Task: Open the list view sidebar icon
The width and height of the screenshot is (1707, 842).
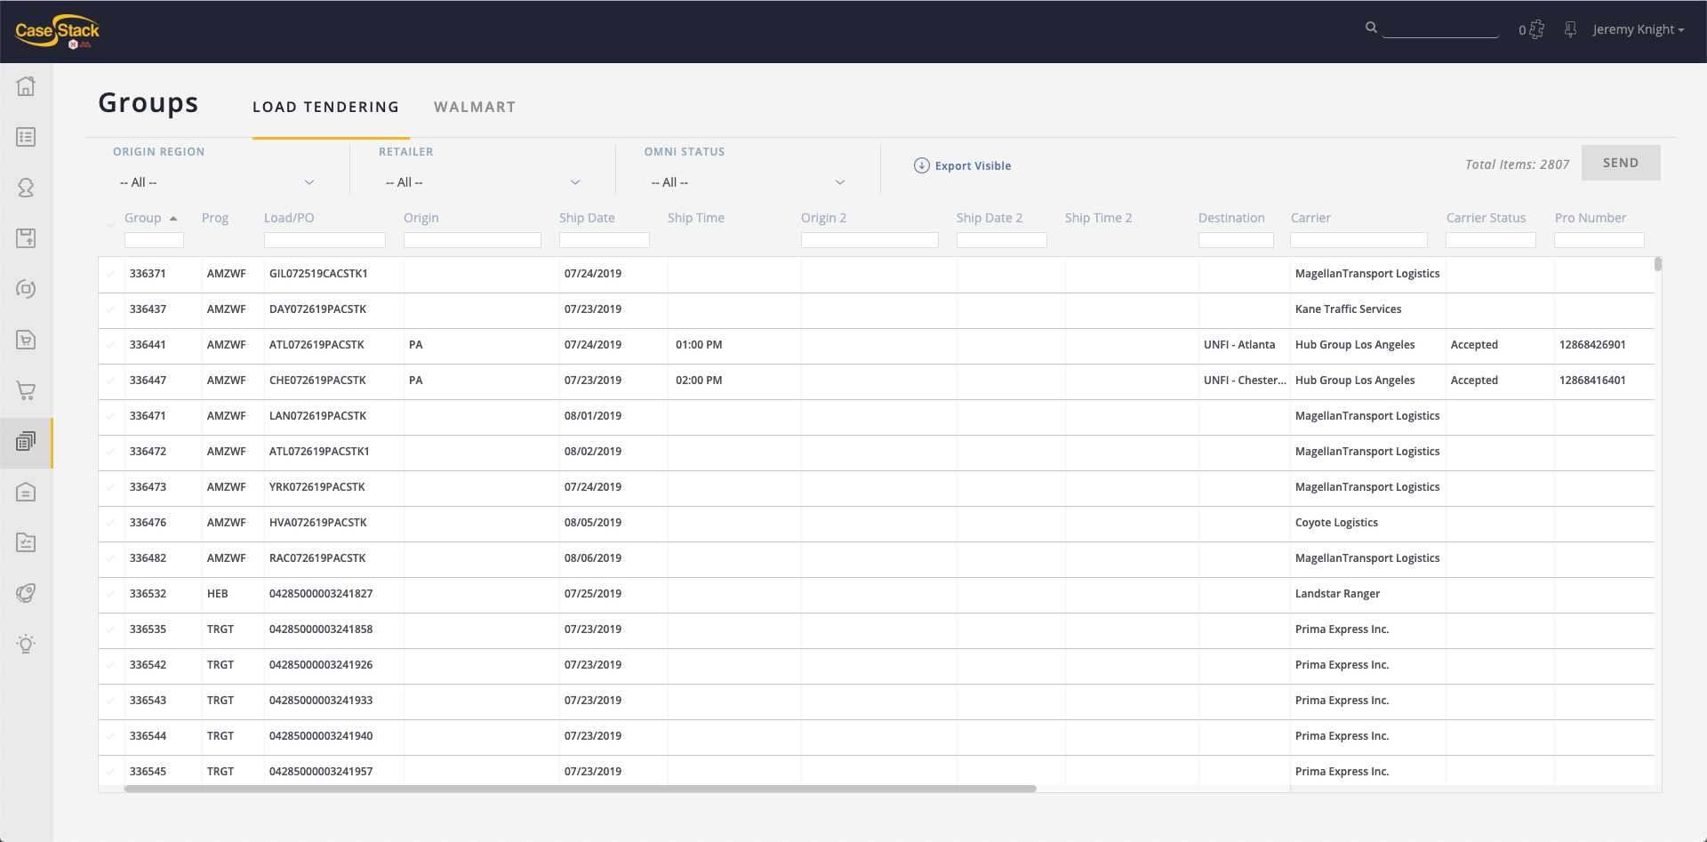Action: [26, 137]
